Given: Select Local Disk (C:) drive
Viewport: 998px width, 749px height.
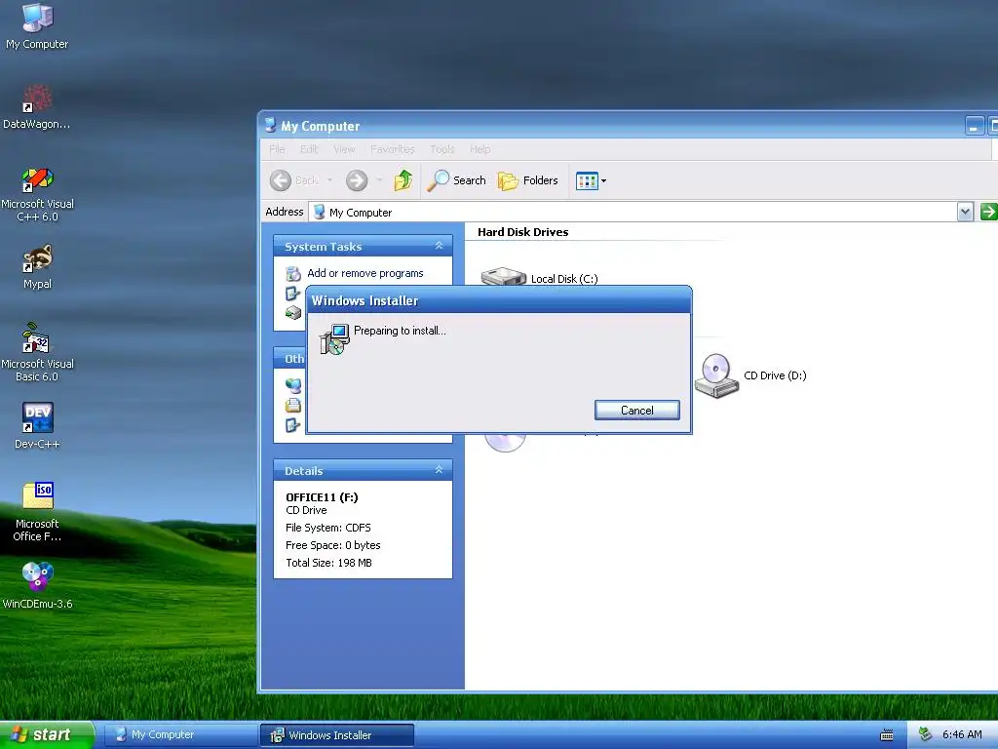Looking at the screenshot, I should (x=540, y=277).
